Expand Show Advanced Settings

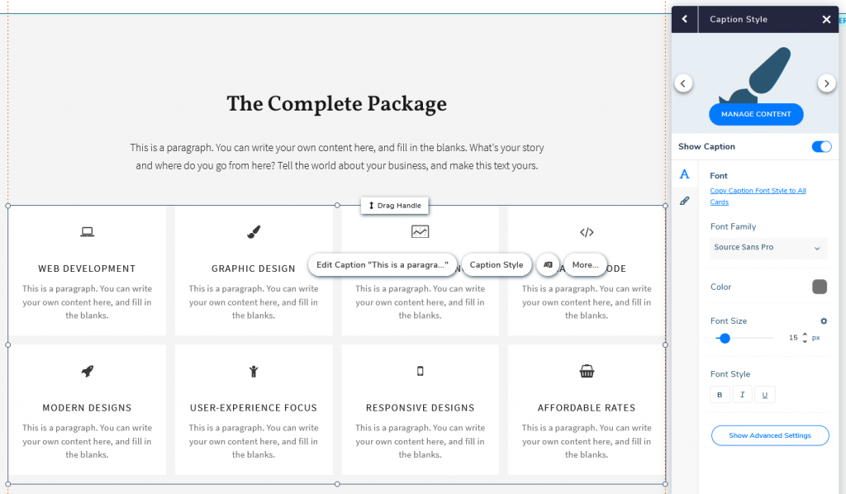click(x=770, y=435)
